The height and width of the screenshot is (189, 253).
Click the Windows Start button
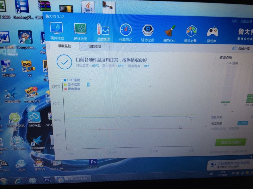click(x=3, y=181)
